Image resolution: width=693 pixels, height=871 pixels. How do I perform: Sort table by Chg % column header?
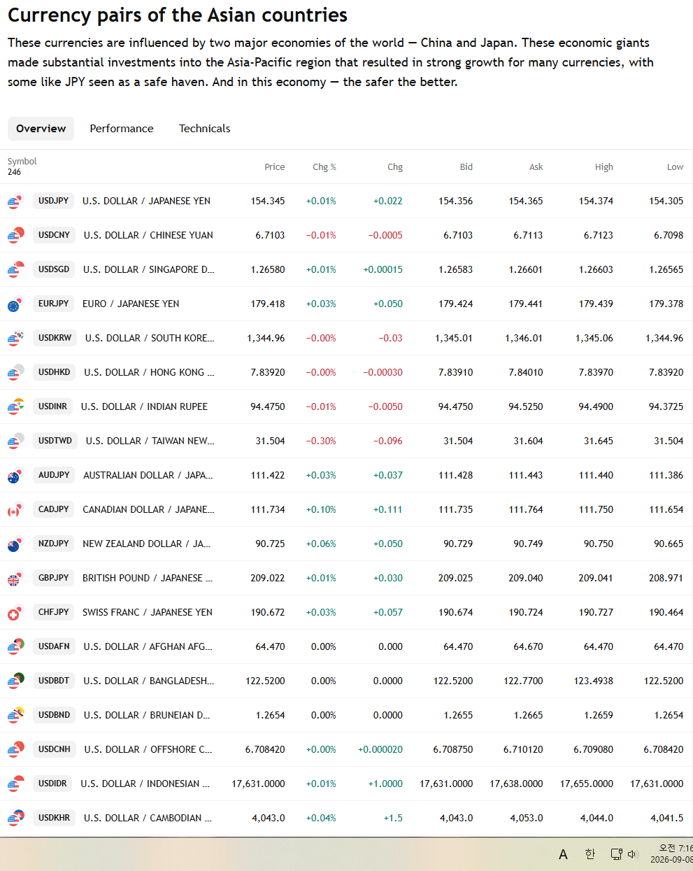pyautogui.click(x=324, y=167)
